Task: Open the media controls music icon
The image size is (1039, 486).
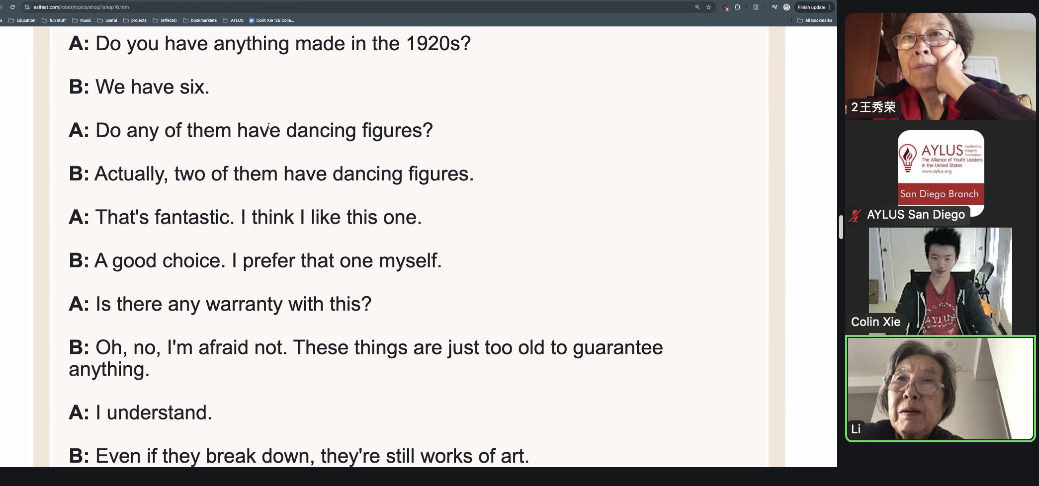Action: pos(775,7)
